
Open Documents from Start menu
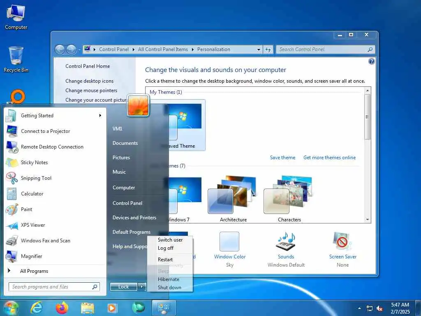pyautogui.click(x=125, y=143)
